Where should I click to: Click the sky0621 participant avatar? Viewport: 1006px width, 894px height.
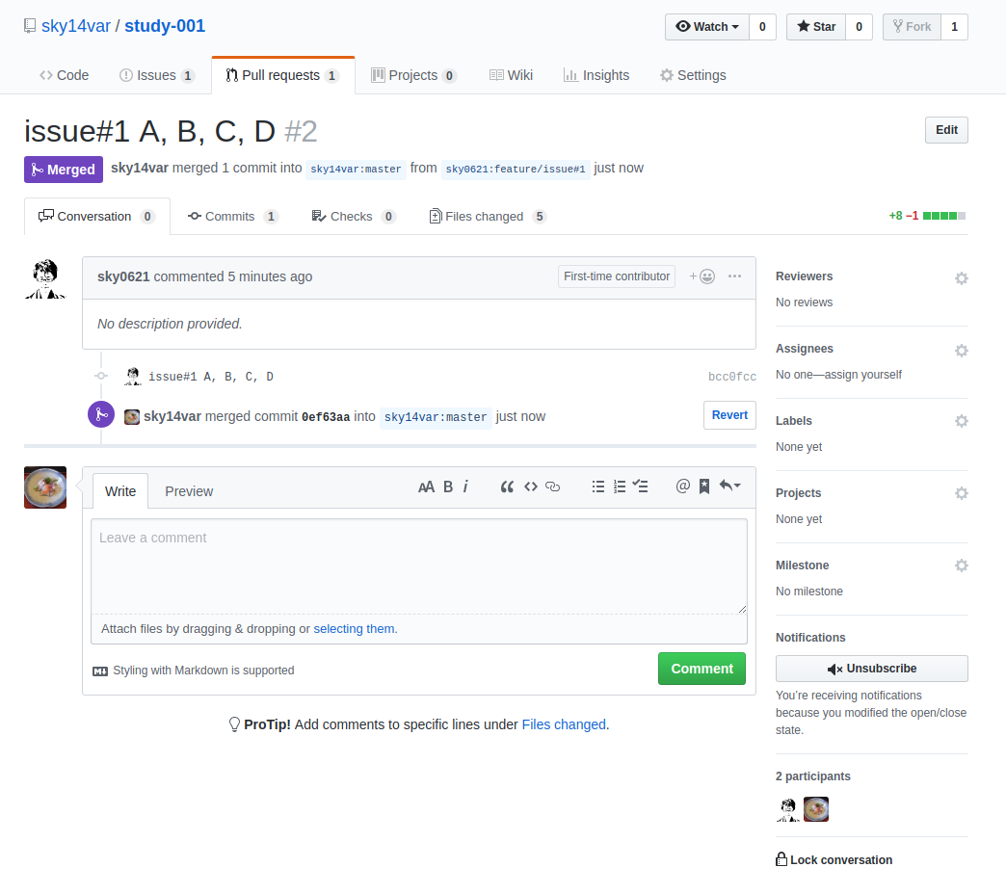click(x=788, y=809)
